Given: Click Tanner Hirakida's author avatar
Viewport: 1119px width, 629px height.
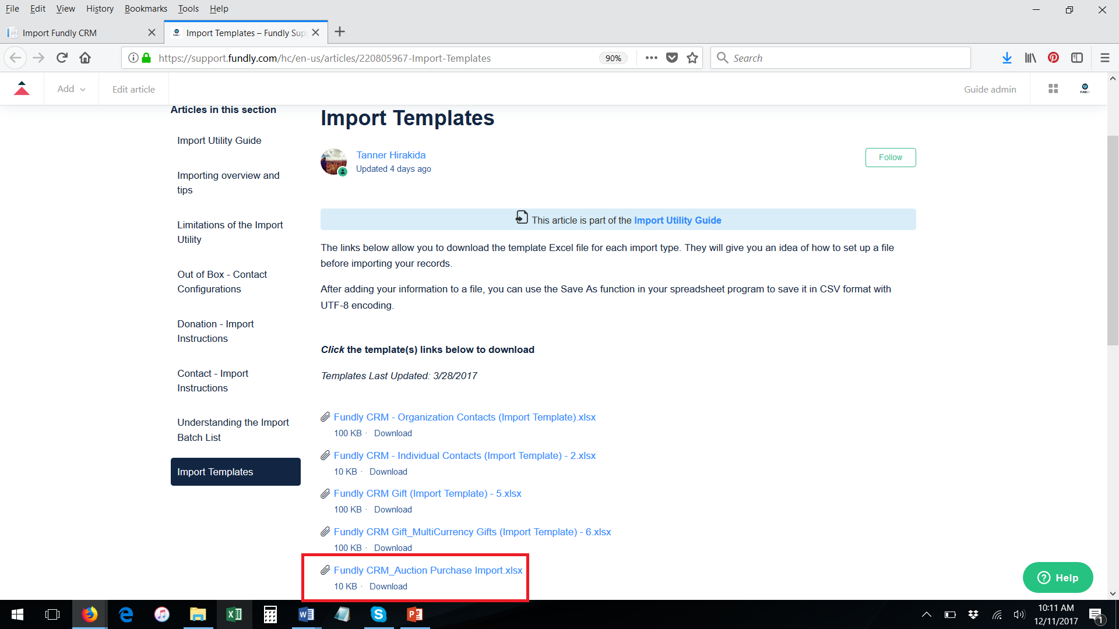Looking at the screenshot, I should coord(334,161).
